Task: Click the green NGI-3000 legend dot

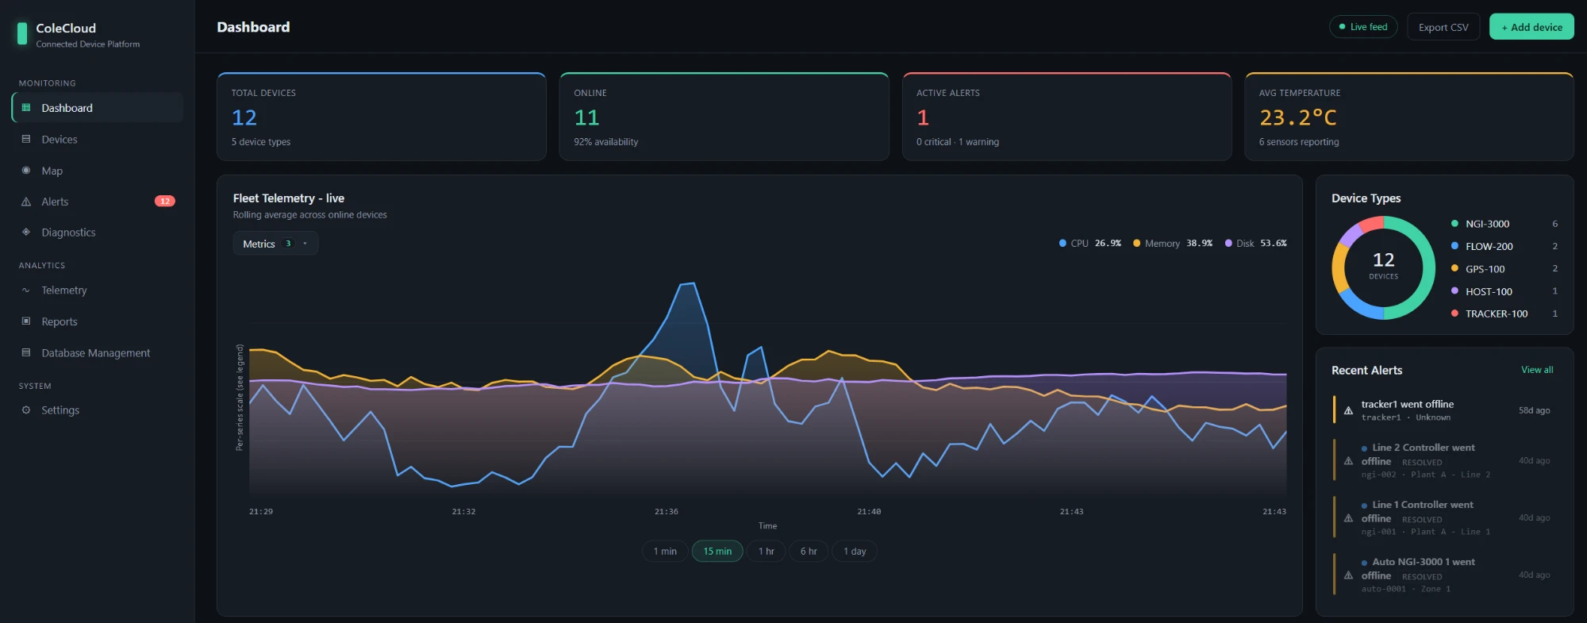Action: tap(1454, 224)
